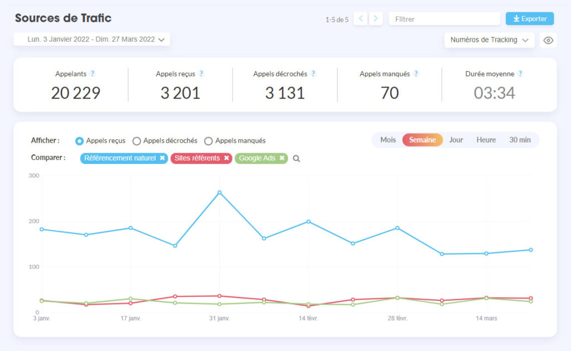The width and height of the screenshot is (571, 351).
Task: Select the Appels décrochés radio button
Action: [137, 141]
